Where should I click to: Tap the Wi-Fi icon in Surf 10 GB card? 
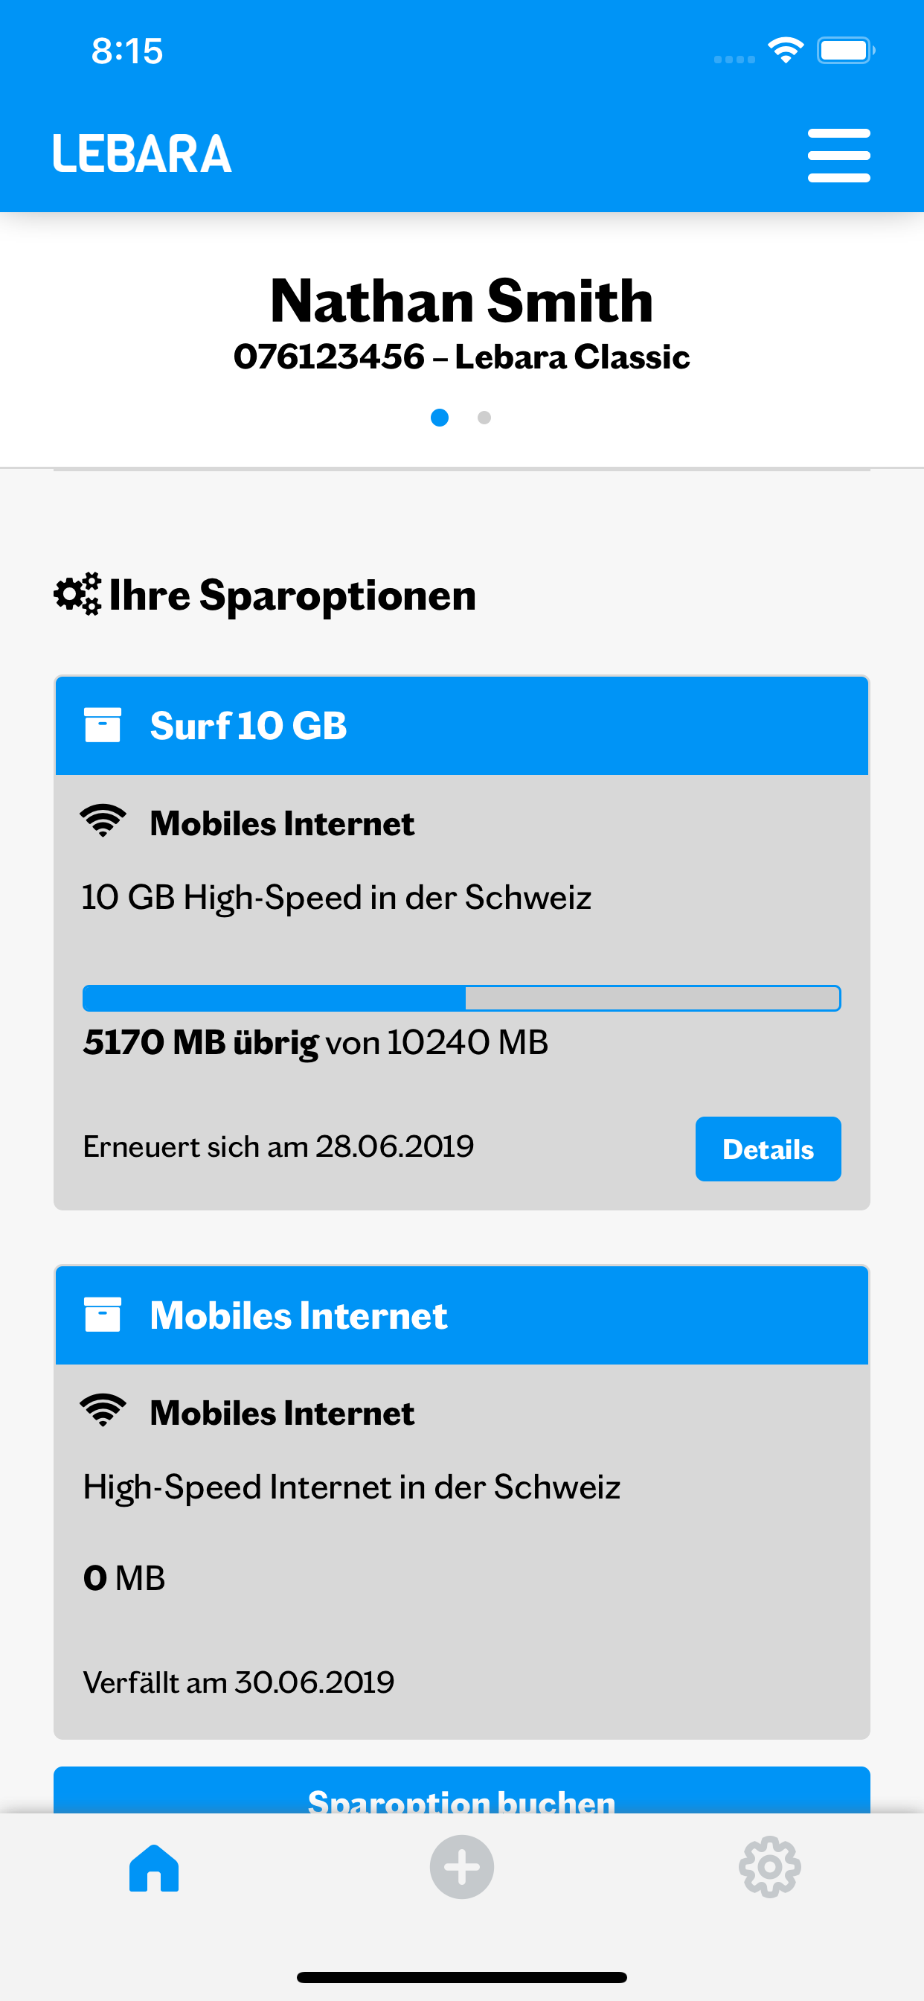pos(103,822)
